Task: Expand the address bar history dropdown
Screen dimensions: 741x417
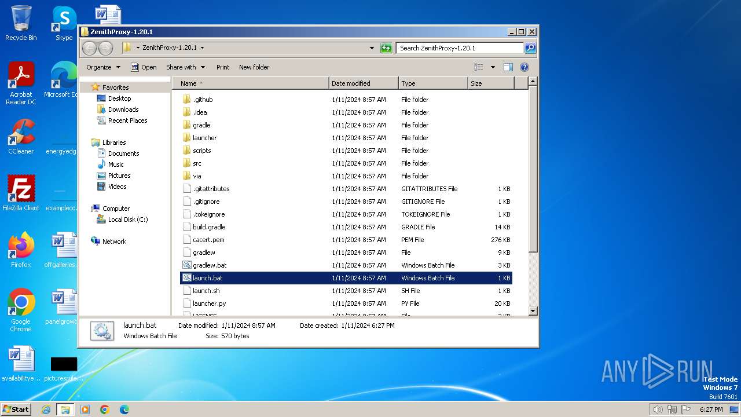Action: click(372, 48)
